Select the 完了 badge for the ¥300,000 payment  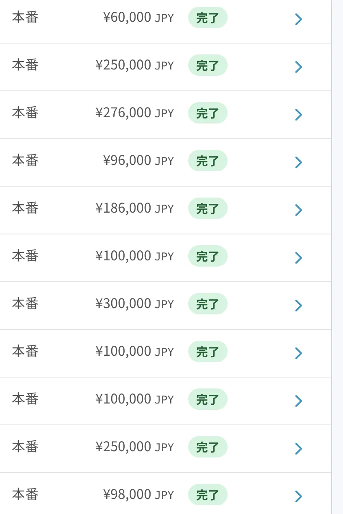(207, 304)
